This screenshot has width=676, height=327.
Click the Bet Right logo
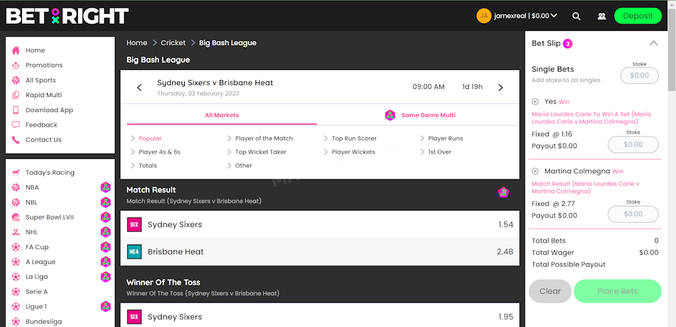[67, 16]
